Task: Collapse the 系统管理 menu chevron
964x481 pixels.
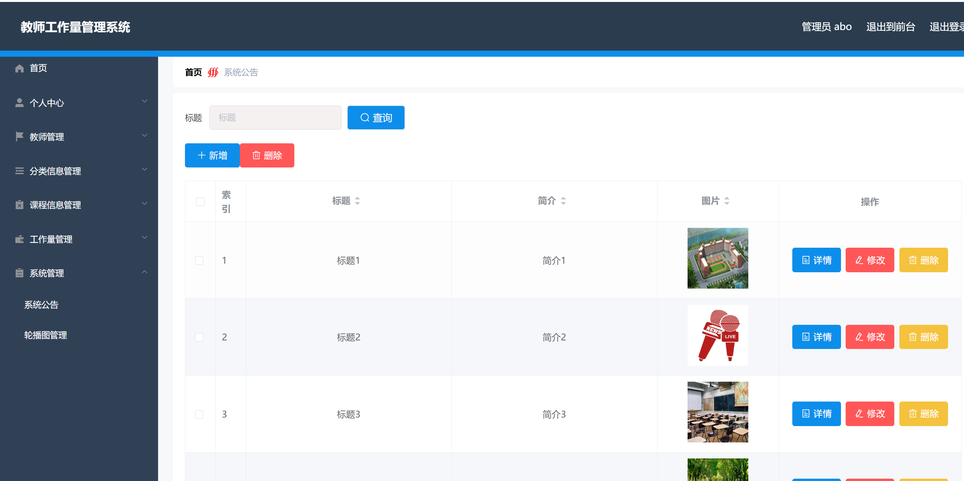Action: click(x=144, y=272)
